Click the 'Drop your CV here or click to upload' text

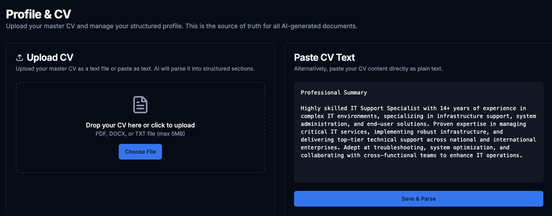[140, 125]
